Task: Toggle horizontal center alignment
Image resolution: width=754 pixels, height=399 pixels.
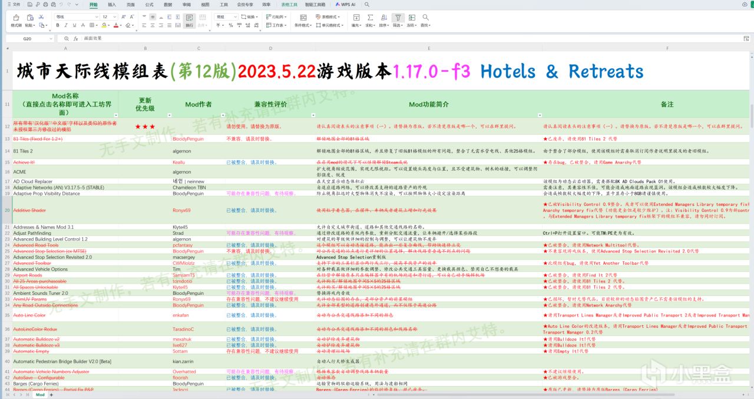Action: pyautogui.click(x=153, y=25)
